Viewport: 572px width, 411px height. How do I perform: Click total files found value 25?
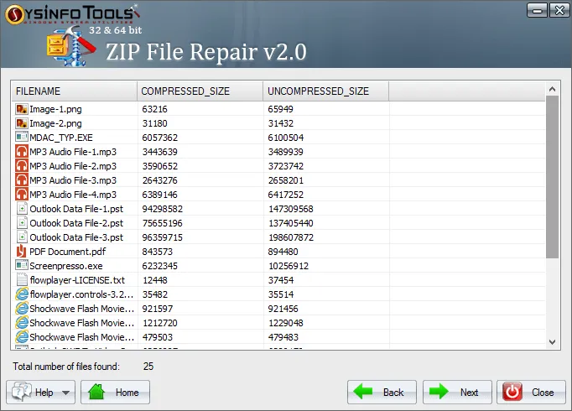pyautogui.click(x=148, y=367)
